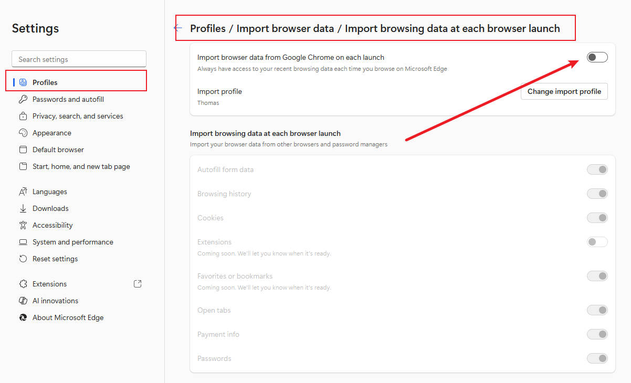631x383 pixels.
Task: Click the Profiles icon in sidebar
Action: pyautogui.click(x=23, y=82)
